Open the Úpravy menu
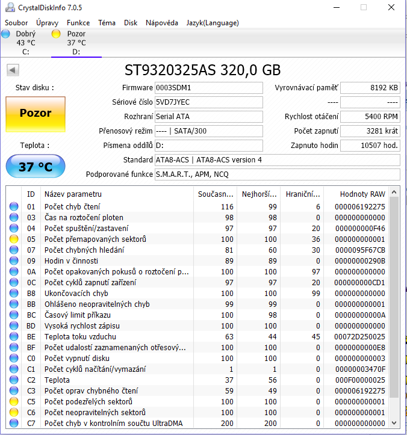The width and height of the screenshot is (407, 435). pyautogui.click(x=47, y=23)
